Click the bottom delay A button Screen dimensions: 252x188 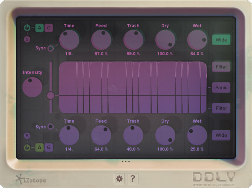pyautogui.click(x=40, y=148)
